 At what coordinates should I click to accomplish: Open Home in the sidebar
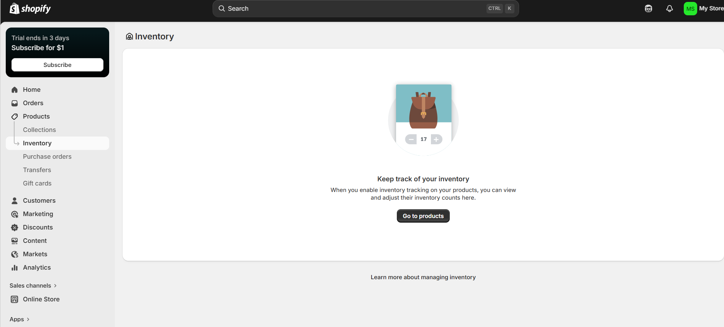(57, 89)
